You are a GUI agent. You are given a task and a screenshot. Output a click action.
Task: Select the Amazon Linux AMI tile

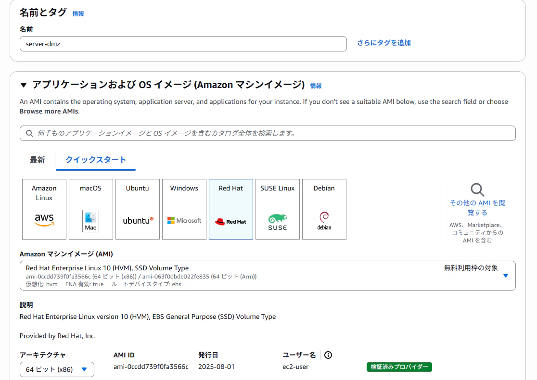(44, 209)
